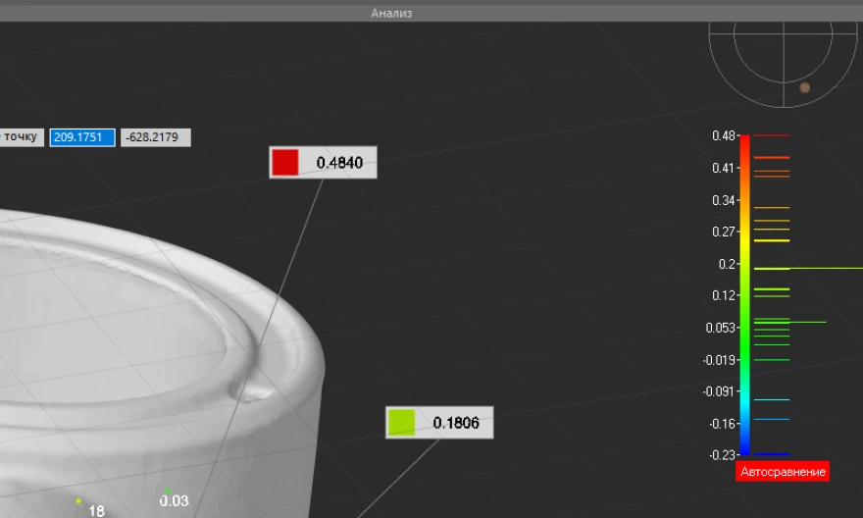Click the 0.48 maximum value on the color scale
The height and width of the screenshot is (518, 863).
tap(724, 135)
